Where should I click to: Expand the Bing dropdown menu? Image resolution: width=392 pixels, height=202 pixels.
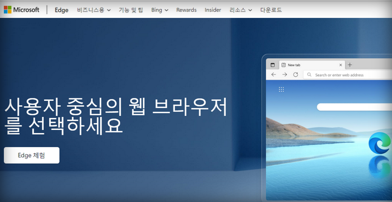coord(160,10)
